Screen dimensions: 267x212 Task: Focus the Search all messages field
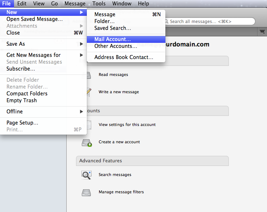tap(210, 22)
